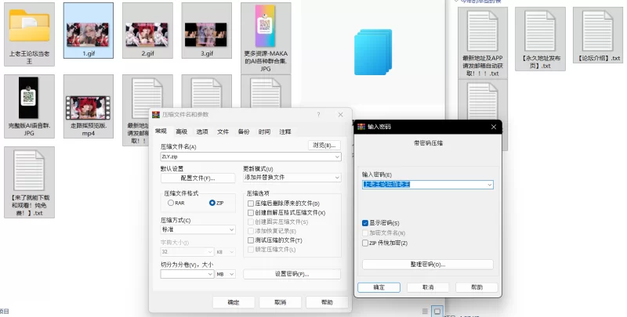Check 压缩后删除原来的文件 option

(x=251, y=203)
